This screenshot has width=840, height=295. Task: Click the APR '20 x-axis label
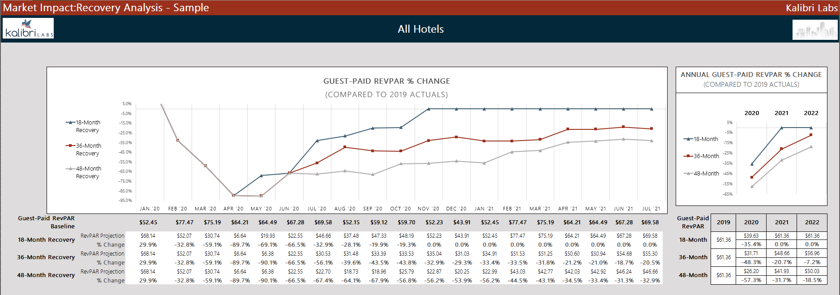(233, 209)
